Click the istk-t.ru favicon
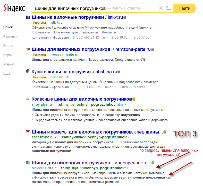The width and height of the screenshot is (203, 186). click(x=28, y=17)
